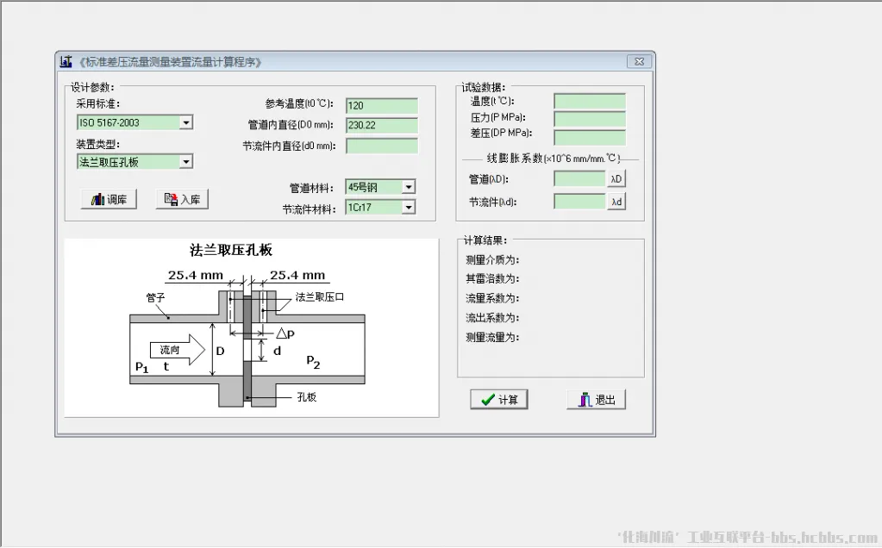Click the 其雷诺数为 result label
This screenshot has width=882, height=548.
tap(492, 279)
